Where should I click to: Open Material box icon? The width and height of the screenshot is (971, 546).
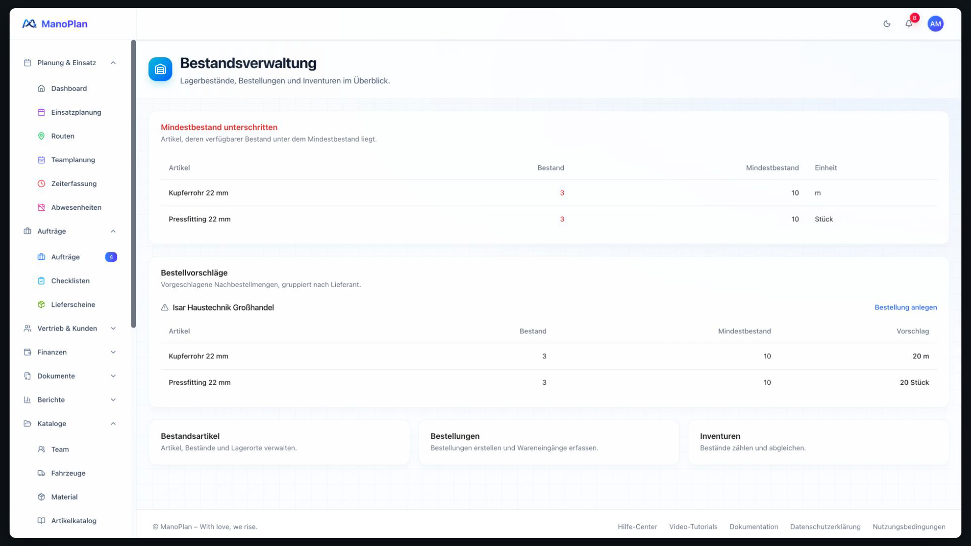tap(41, 497)
